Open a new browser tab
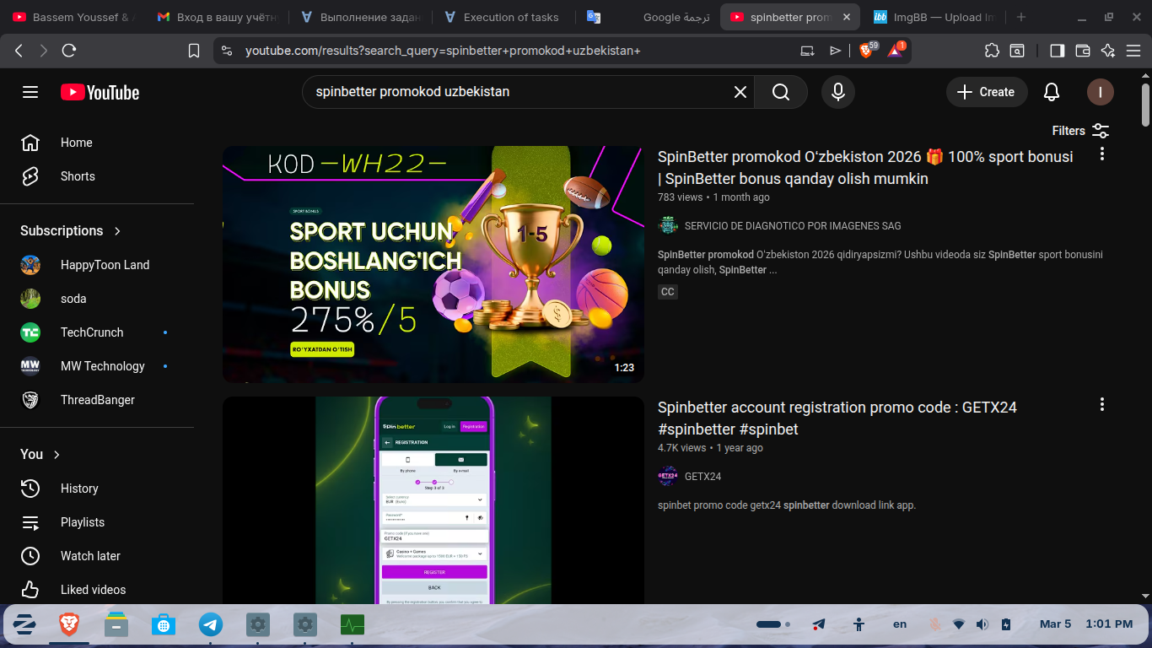This screenshot has height=648, width=1152. coord(1021,17)
